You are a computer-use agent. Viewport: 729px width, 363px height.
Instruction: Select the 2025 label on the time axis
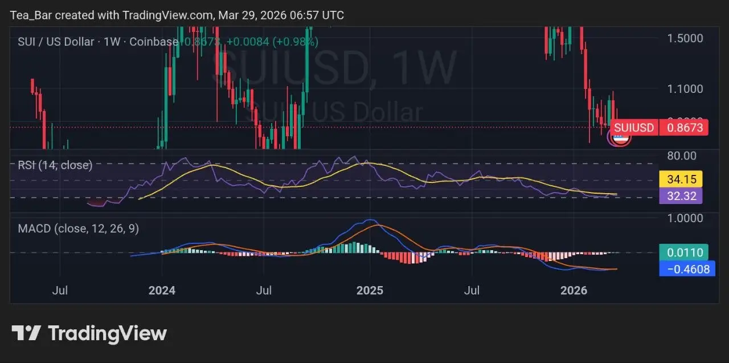370,291
